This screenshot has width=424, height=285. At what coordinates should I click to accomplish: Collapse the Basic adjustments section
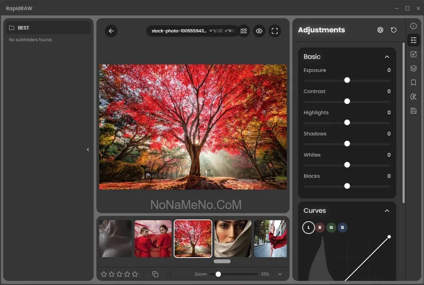click(x=387, y=57)
